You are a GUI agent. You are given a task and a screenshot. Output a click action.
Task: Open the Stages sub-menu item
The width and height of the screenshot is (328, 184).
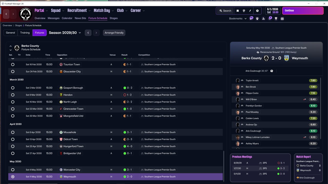click(x=114, y=18)
